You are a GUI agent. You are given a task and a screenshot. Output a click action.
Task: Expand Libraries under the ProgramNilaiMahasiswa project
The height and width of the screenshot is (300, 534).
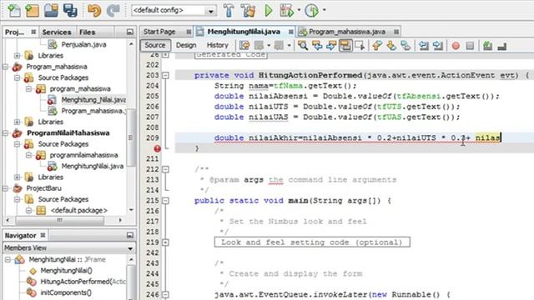click(x=18, y=177)
